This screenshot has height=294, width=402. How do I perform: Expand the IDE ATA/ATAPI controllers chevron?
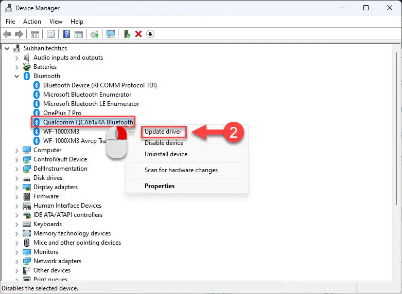(x=16, y=215)
